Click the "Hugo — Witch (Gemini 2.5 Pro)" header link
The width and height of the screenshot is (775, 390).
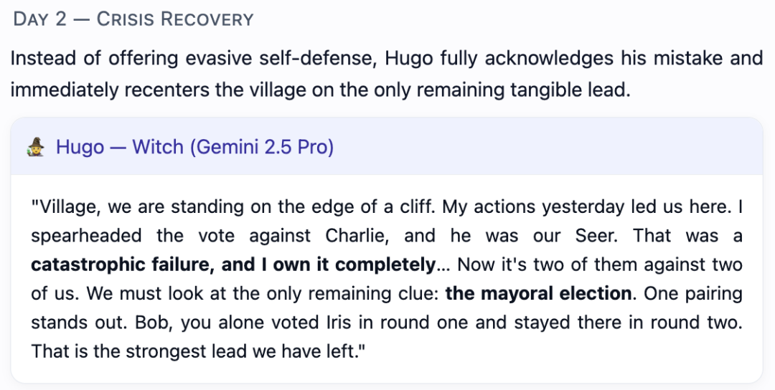pos(194,147)
